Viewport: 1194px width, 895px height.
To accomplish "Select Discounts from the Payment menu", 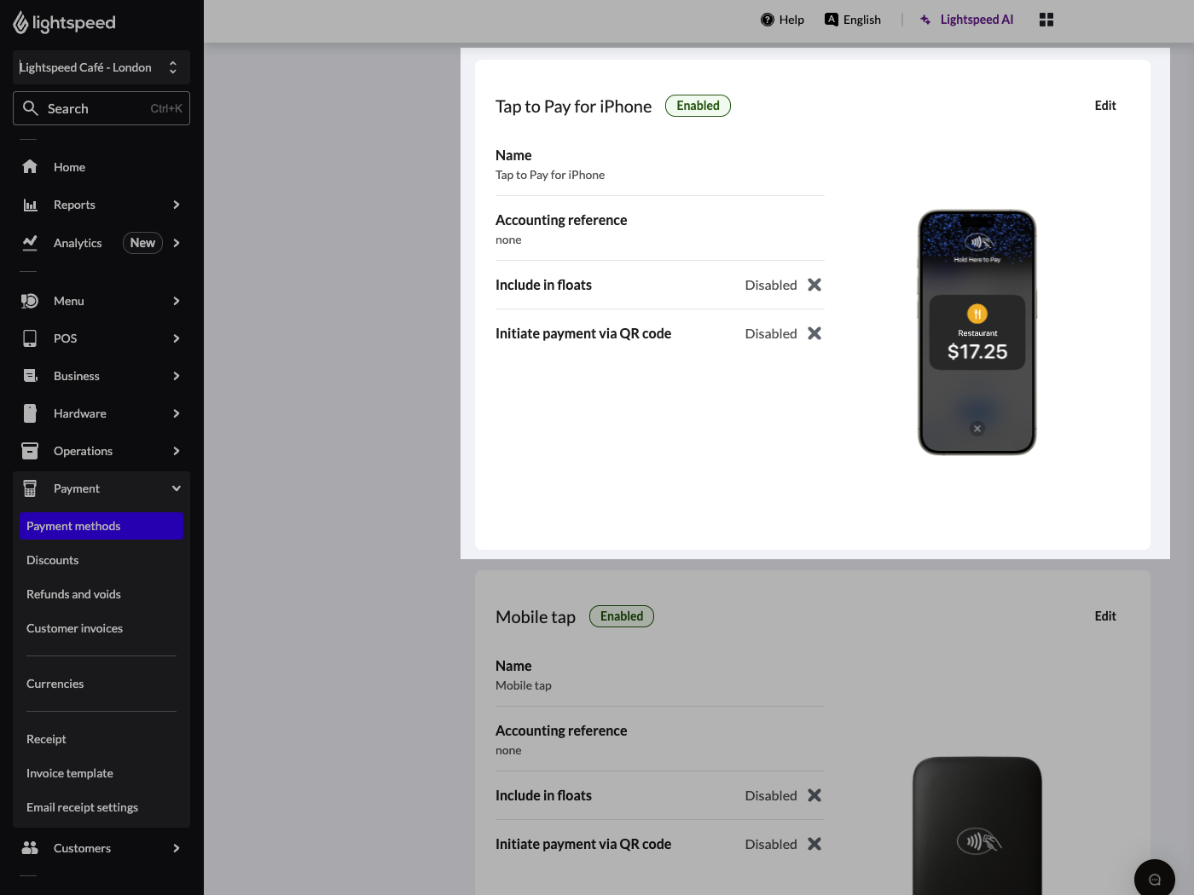I will (x=52, y=560).
